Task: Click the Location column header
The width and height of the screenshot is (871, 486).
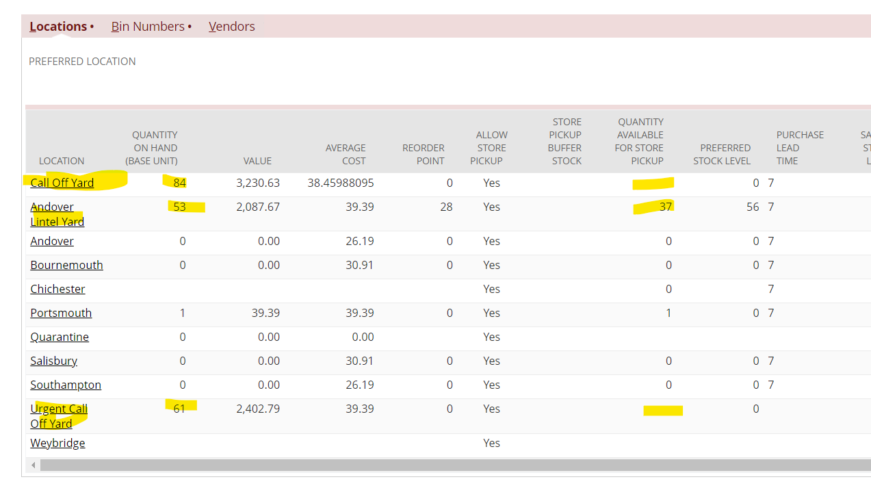Action: click(x=62, y=161)
